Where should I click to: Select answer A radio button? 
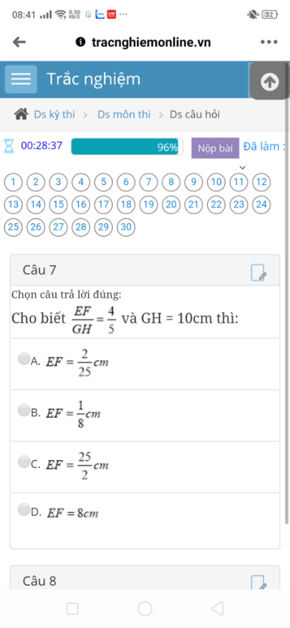click(x=24, y=358)
